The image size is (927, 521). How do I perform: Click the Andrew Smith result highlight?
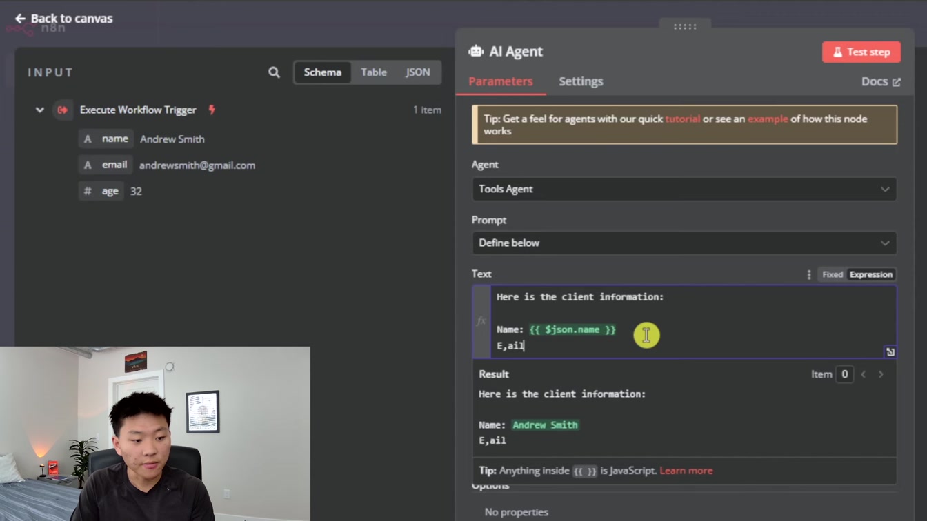545,425
